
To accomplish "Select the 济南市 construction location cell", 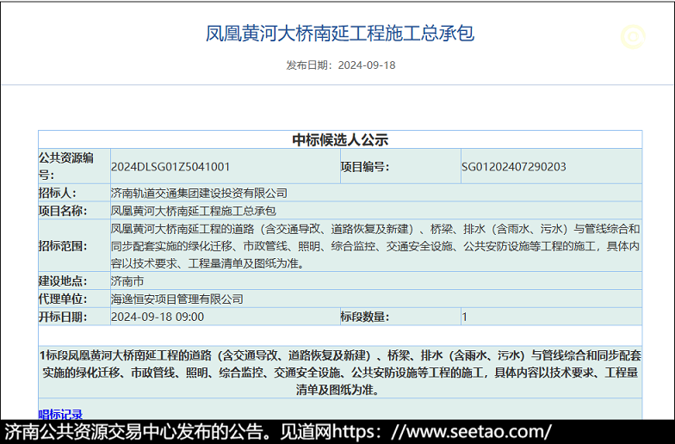I will [x=127, y=281].
